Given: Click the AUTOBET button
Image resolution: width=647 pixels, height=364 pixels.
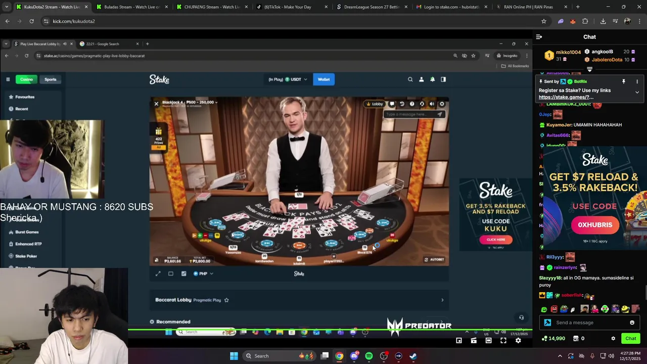Looking at the screenshot, I should point(435,260).
